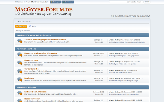
Task: Open Aktuelle Ankündigungen und Informationen board
Action: [45, 40]
